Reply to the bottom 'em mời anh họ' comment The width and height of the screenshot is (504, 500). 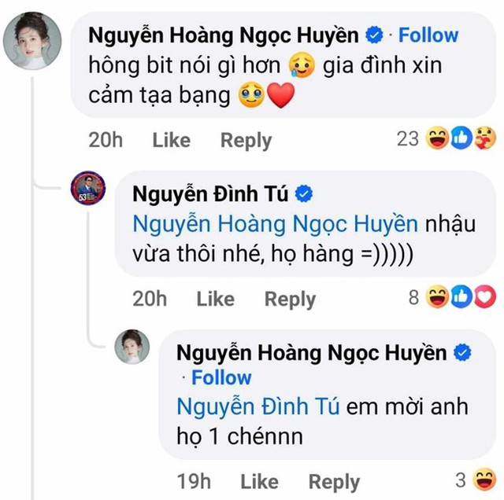[334, 481]
